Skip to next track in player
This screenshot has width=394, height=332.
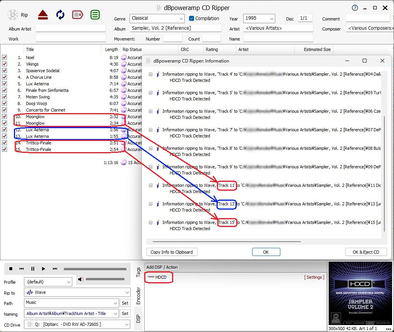[55, 269]
